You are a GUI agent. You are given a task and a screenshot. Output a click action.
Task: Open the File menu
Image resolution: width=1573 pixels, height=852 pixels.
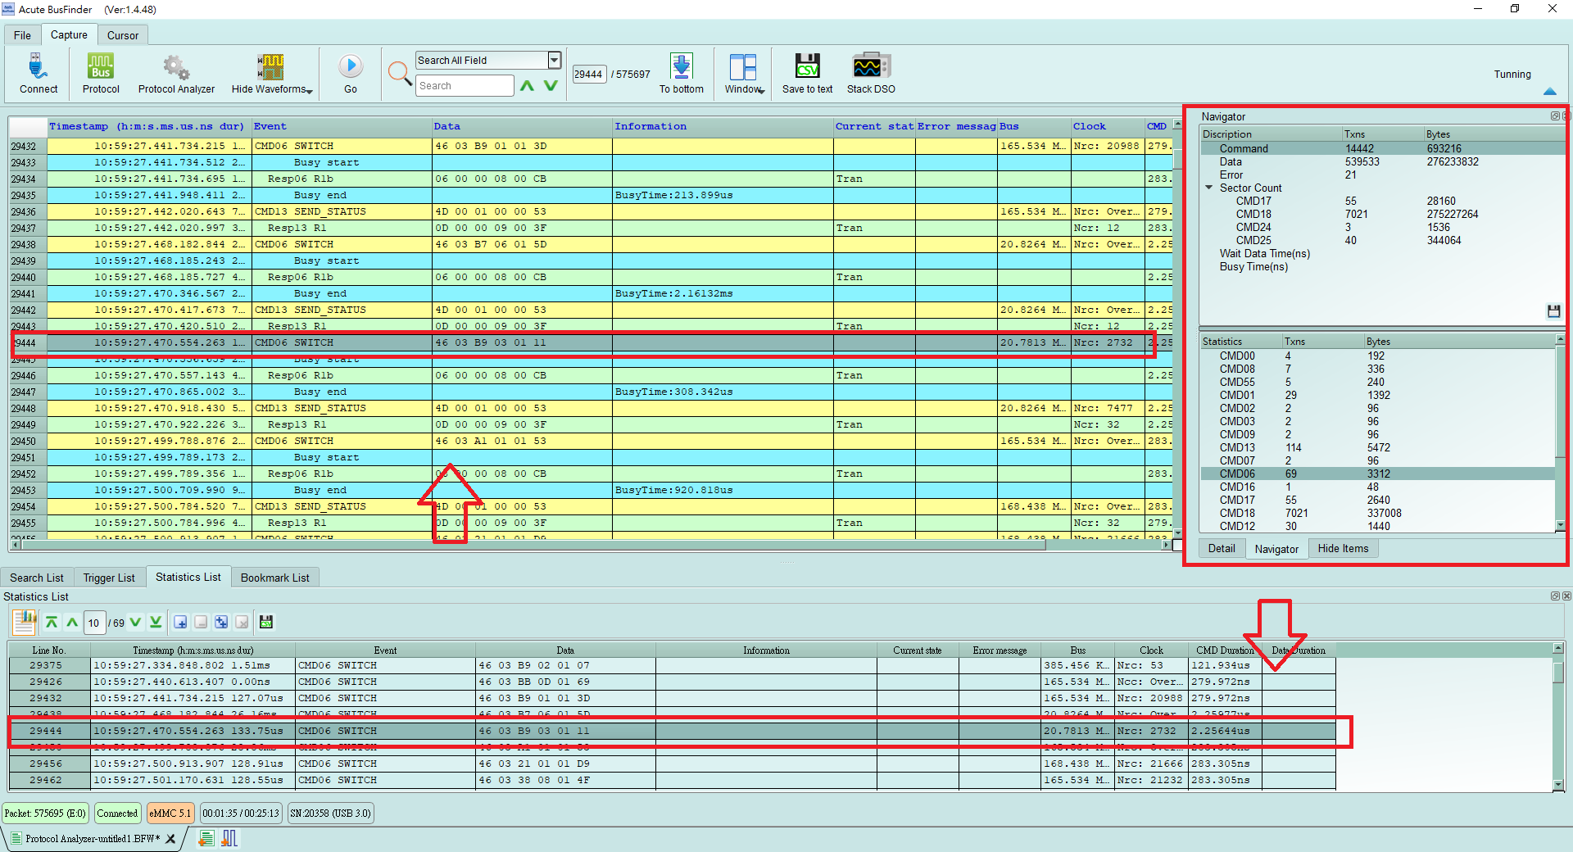point(22,35)
